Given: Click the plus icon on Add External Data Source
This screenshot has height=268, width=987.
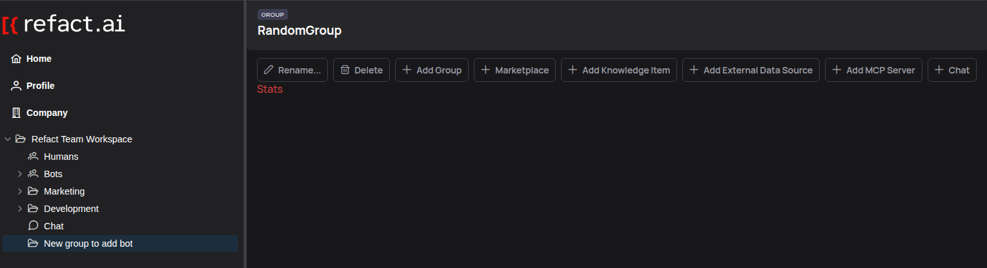Looking at the screenshot, I should [694, 70].
